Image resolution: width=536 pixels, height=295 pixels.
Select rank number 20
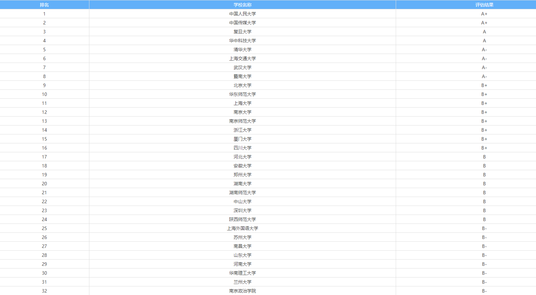44,184
